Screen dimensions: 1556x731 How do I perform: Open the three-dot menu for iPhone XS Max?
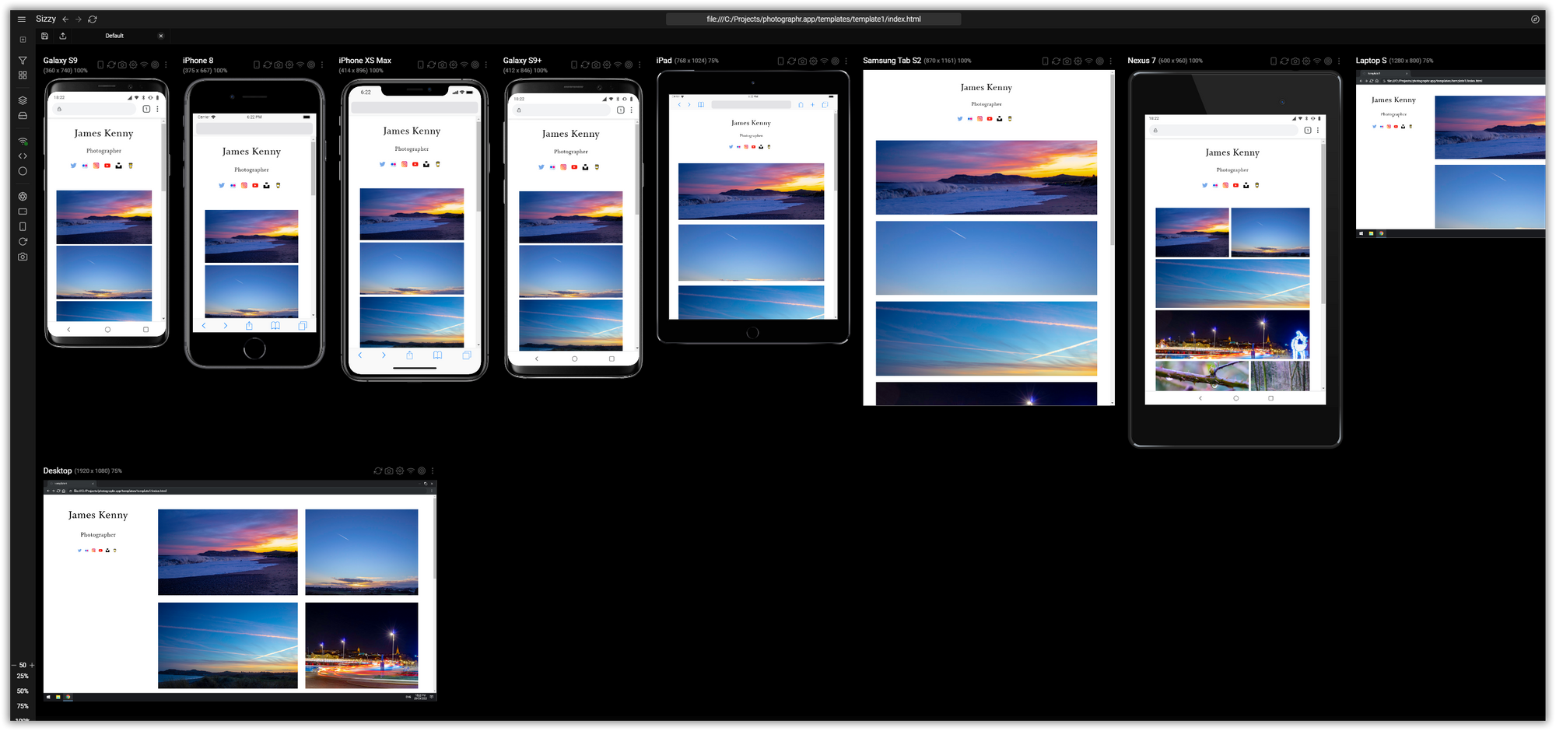pyautogui.click(x=486, y=65)
